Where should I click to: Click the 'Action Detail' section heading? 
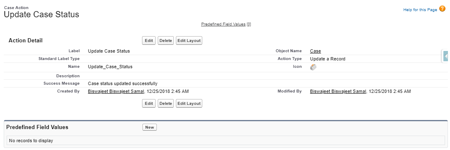pos(26,41)
